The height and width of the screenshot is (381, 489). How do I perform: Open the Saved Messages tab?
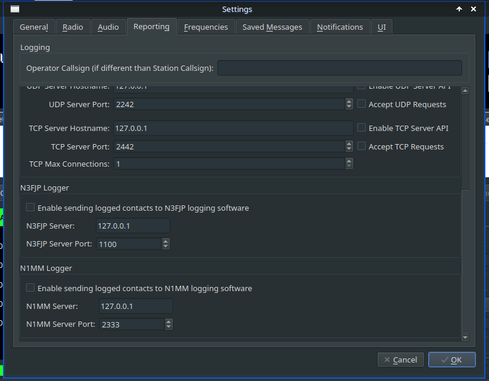272,27
